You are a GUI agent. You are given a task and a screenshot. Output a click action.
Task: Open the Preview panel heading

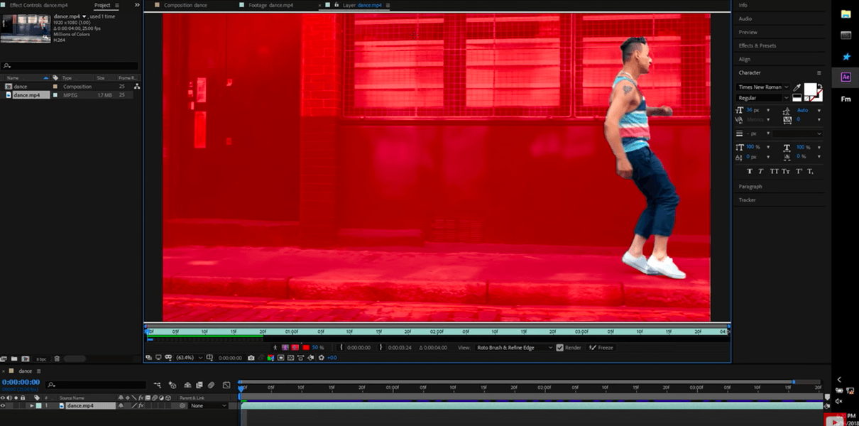pos(748,32)
